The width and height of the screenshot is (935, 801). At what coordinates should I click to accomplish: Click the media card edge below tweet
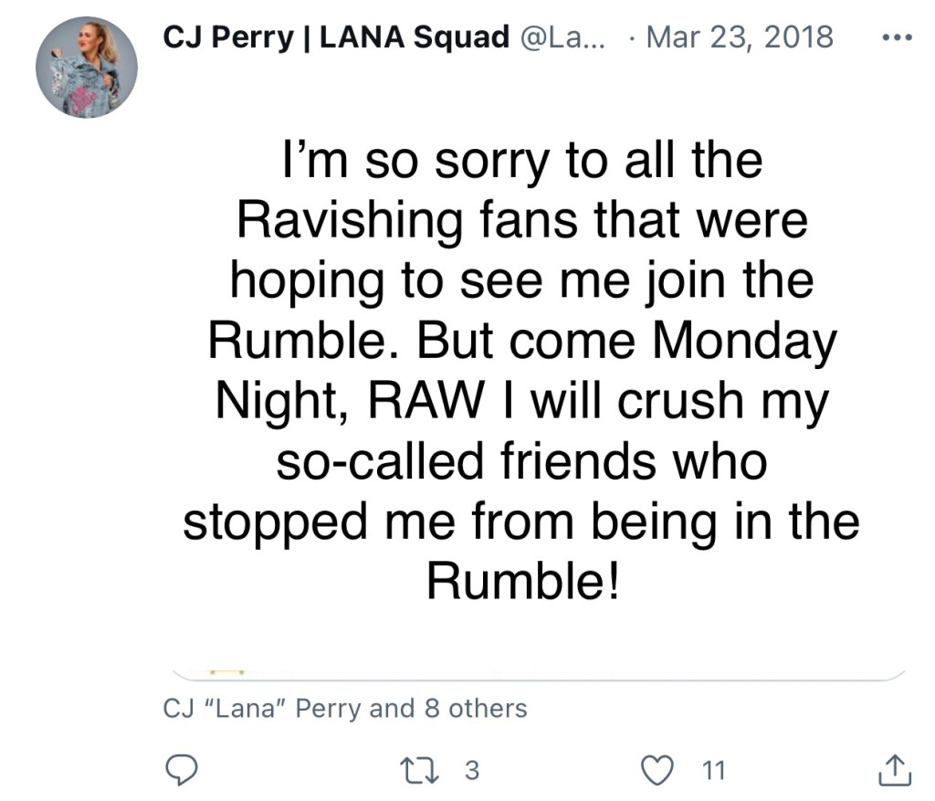(539, 674)
